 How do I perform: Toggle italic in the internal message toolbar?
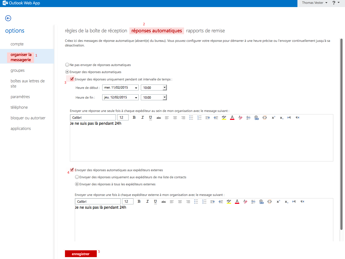coord(142,117)
